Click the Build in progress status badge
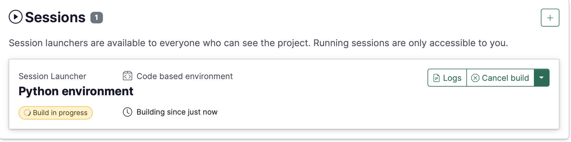Image resolution: width=571 pixels, height=142 pixels. 56,113
